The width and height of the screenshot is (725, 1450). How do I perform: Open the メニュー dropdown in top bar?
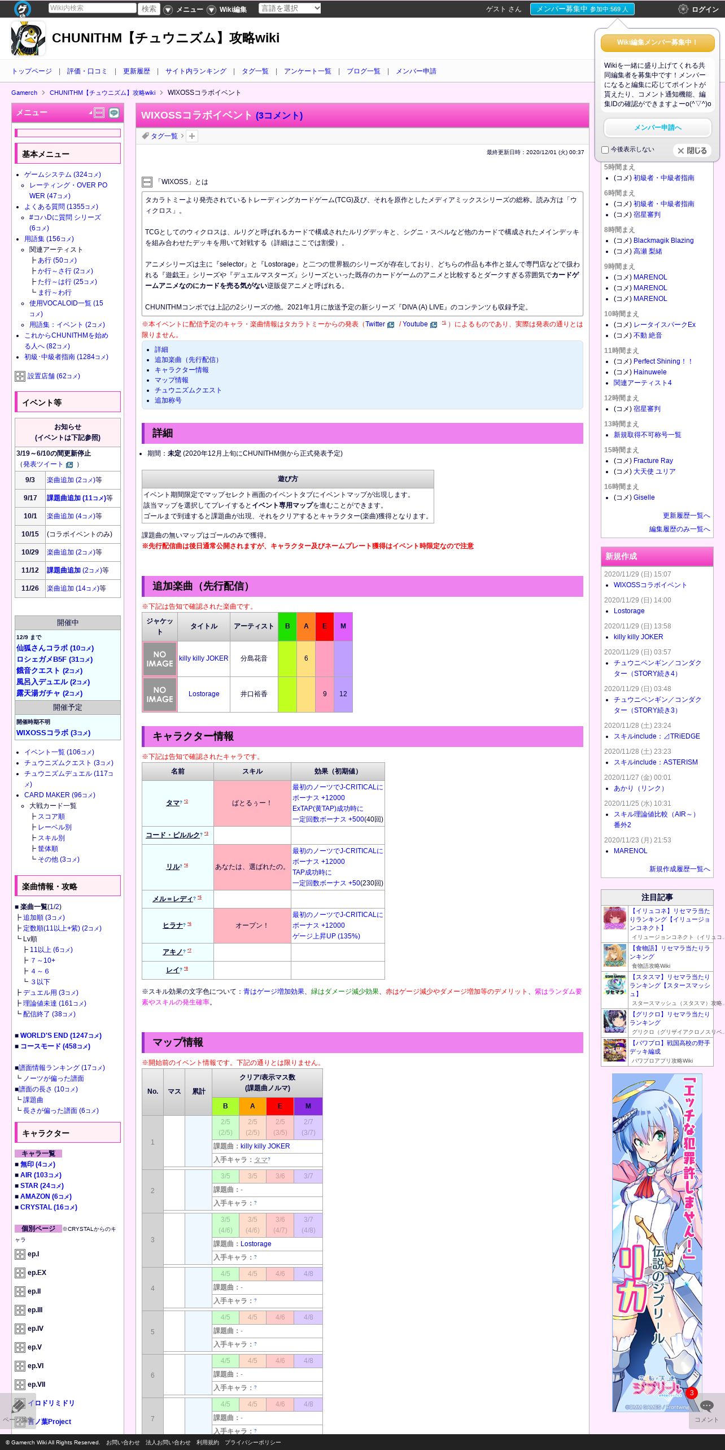184,10
